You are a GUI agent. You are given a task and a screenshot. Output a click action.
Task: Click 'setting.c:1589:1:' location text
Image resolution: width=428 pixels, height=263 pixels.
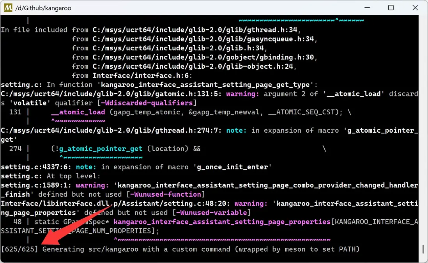[36, 185]
